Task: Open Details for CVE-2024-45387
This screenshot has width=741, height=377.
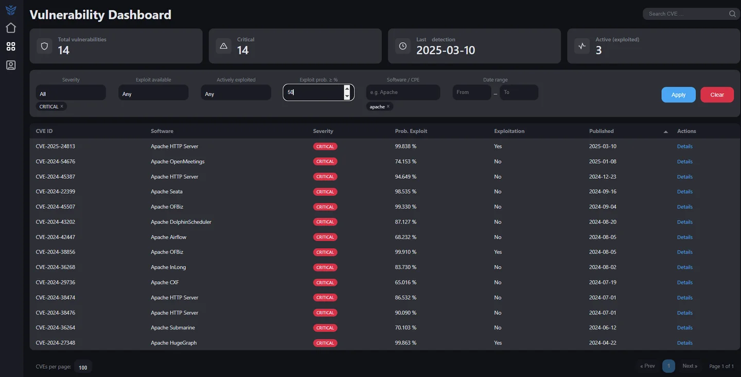Action: 685,177
